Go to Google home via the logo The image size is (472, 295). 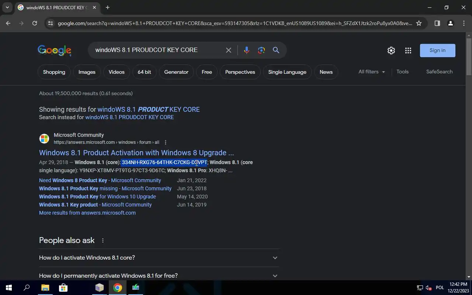[x=55, y=51]
